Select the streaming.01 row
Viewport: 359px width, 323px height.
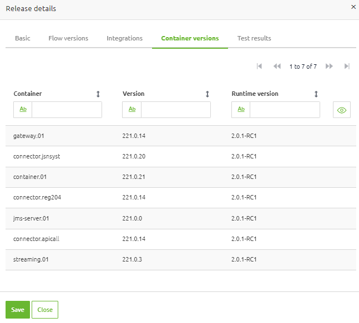click(x=181, y=259)
